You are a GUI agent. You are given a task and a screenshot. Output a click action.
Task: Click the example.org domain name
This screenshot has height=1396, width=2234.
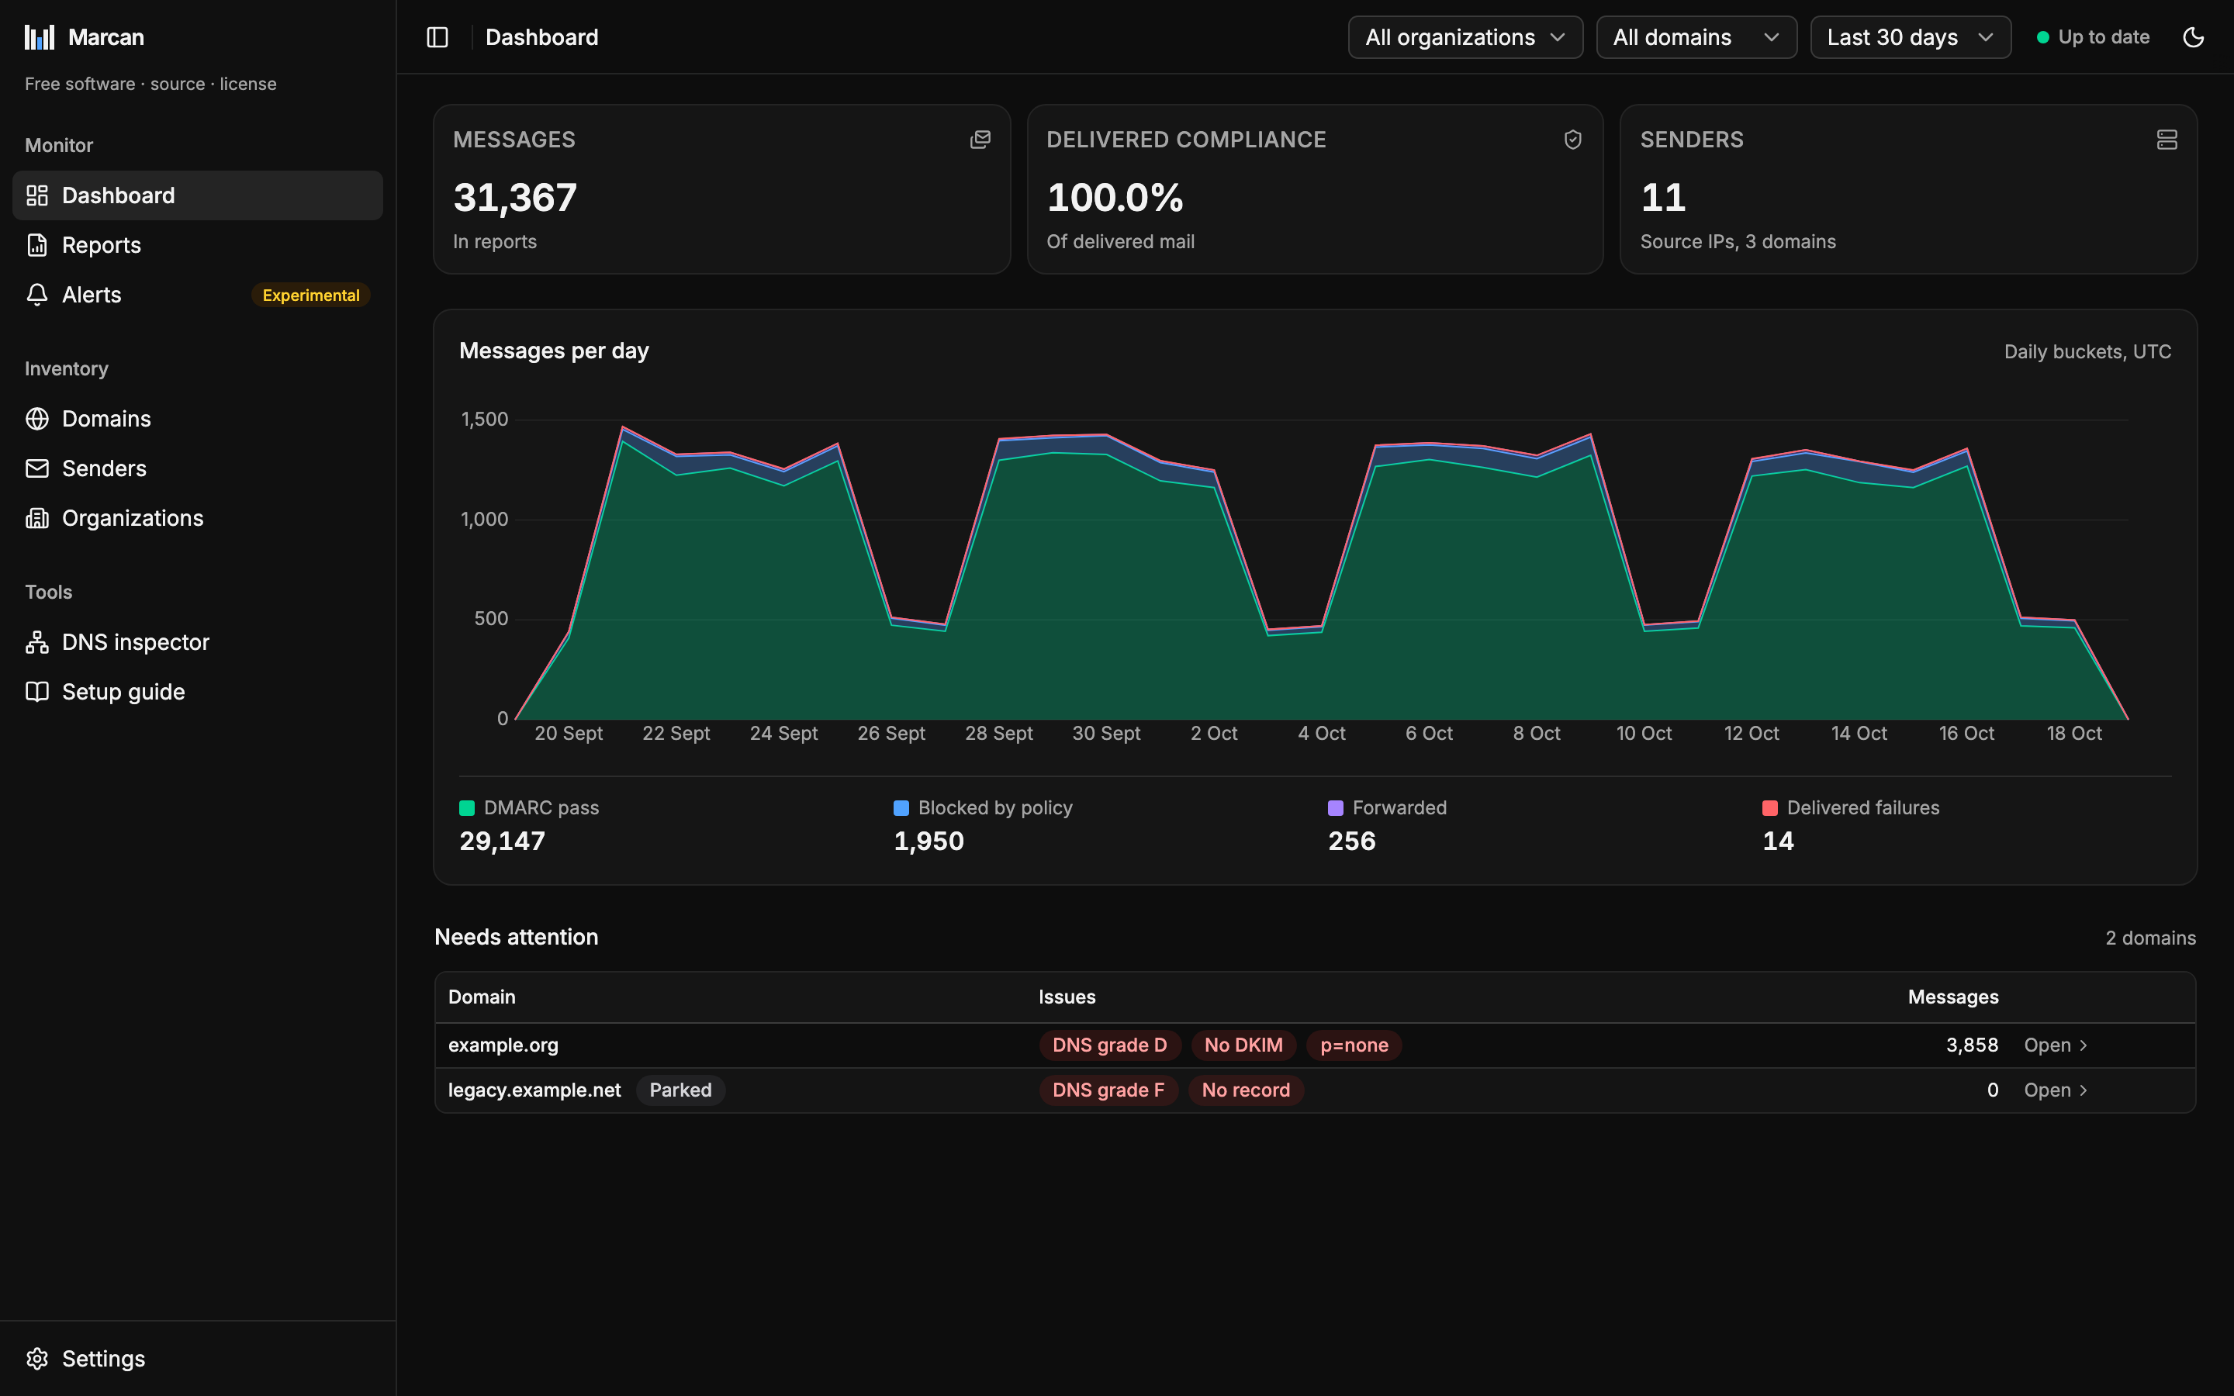503,1045
